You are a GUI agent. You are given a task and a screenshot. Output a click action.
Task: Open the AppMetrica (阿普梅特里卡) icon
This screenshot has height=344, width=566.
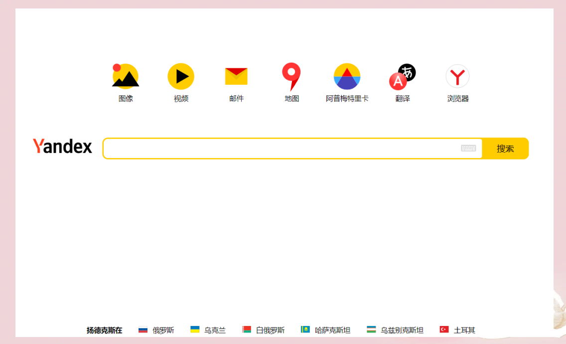tap(347, 76)
